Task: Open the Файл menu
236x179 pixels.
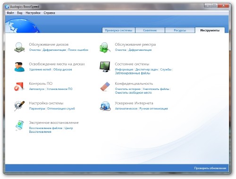Action: coord(10,13)
